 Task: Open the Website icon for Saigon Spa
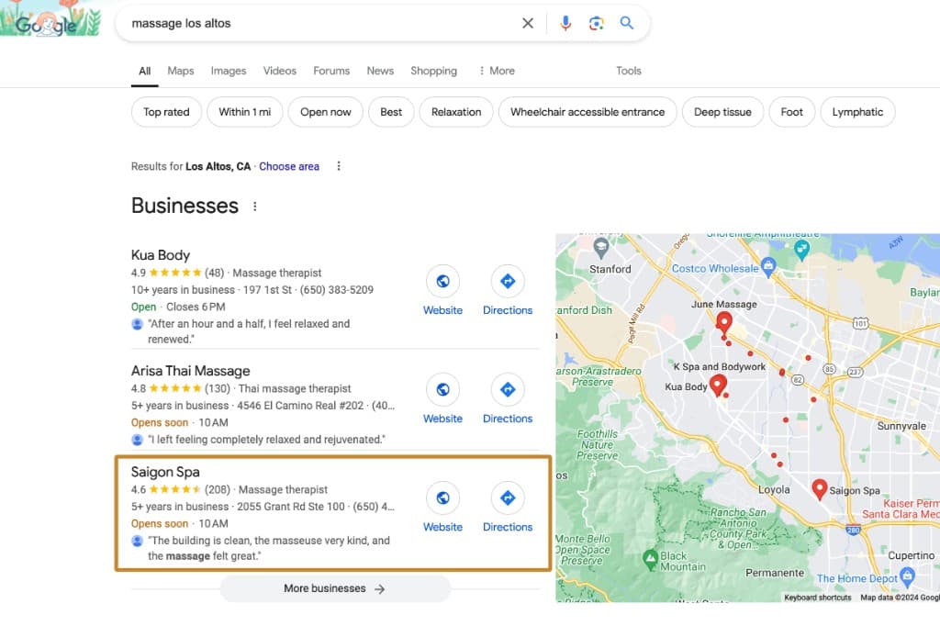click(x=442, y=497)
